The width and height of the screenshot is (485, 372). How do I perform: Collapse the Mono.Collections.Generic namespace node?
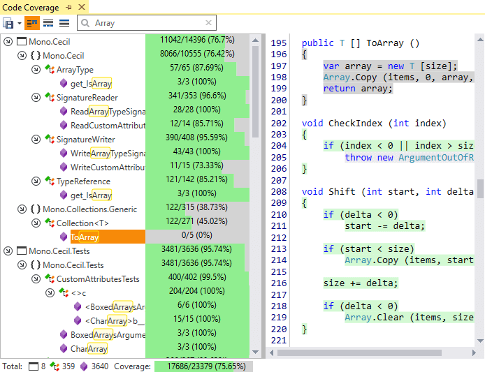click(22, 209)
